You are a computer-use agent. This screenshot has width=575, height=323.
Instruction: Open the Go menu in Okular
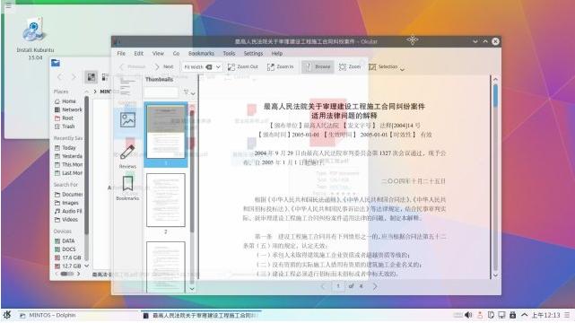tap(177, 54)
